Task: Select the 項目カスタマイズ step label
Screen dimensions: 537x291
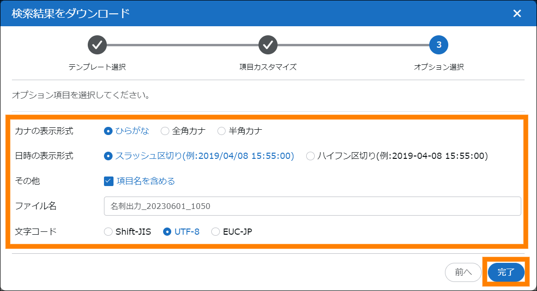Action: pyautogui.click(x=268, y=67)
